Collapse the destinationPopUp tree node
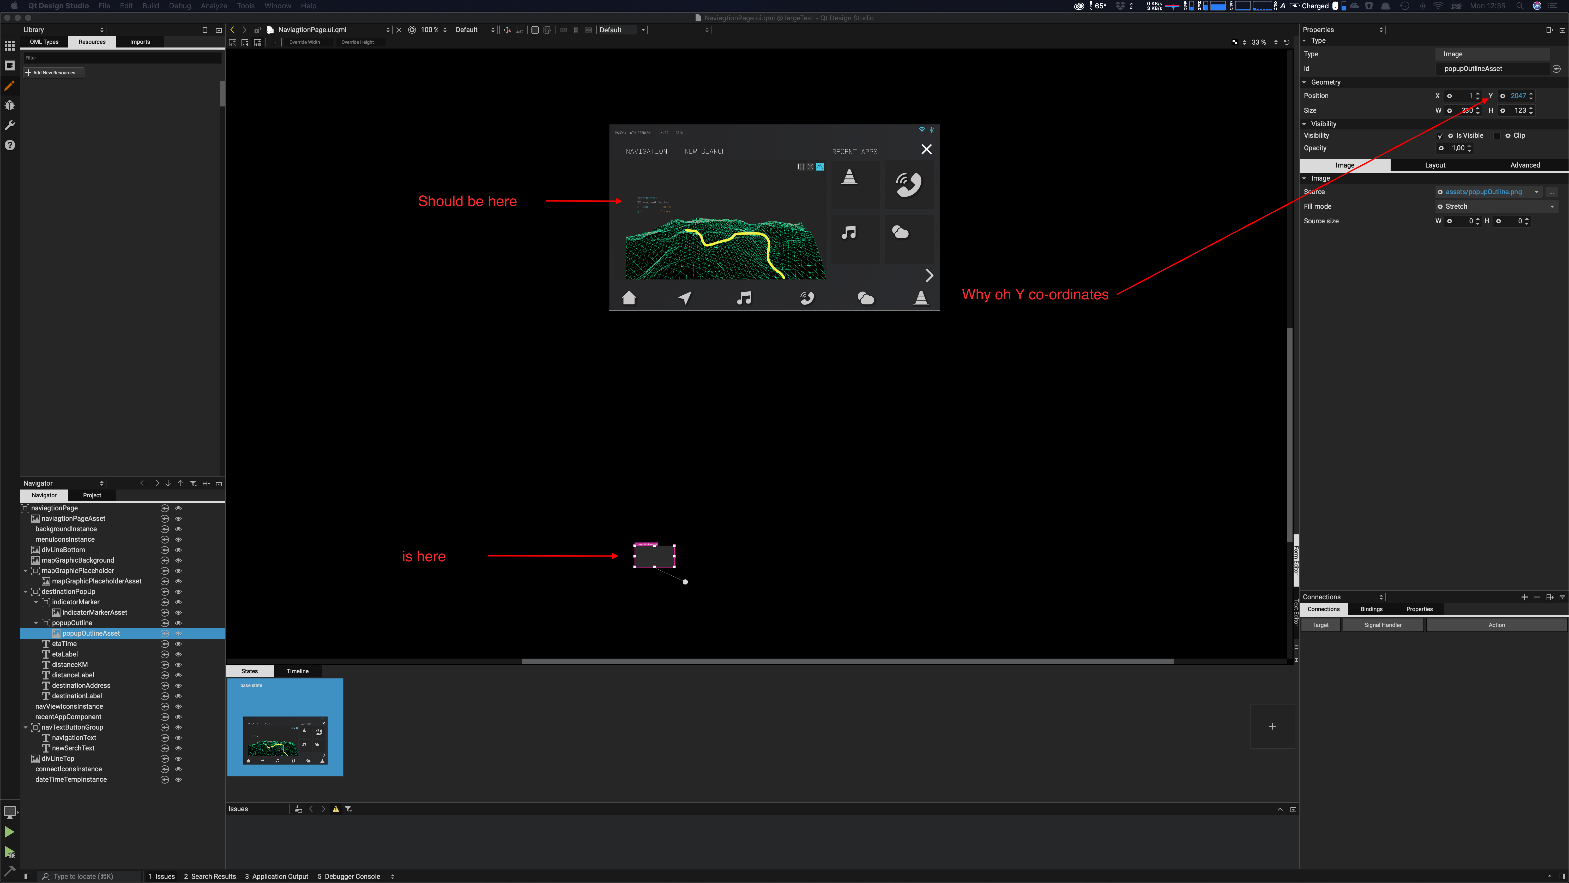This screenshot has height=883, width=1569. pos(26,592)
